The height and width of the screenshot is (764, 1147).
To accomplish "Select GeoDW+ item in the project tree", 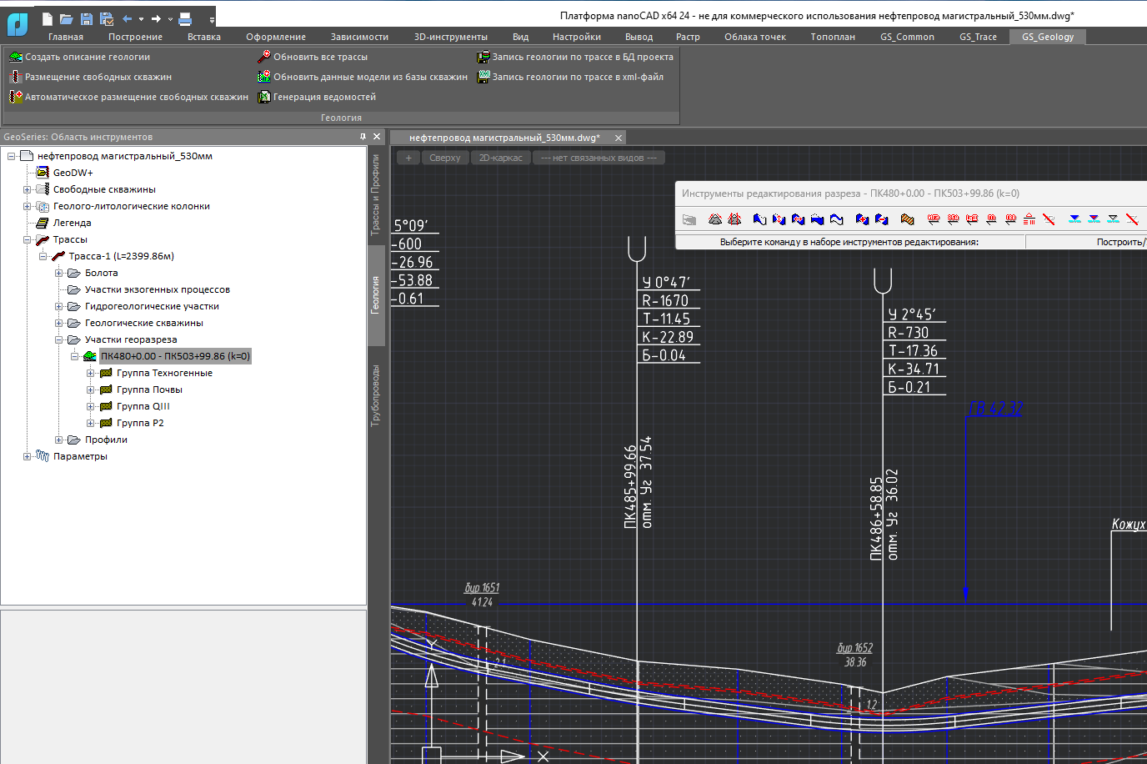I will click(73, 173).
